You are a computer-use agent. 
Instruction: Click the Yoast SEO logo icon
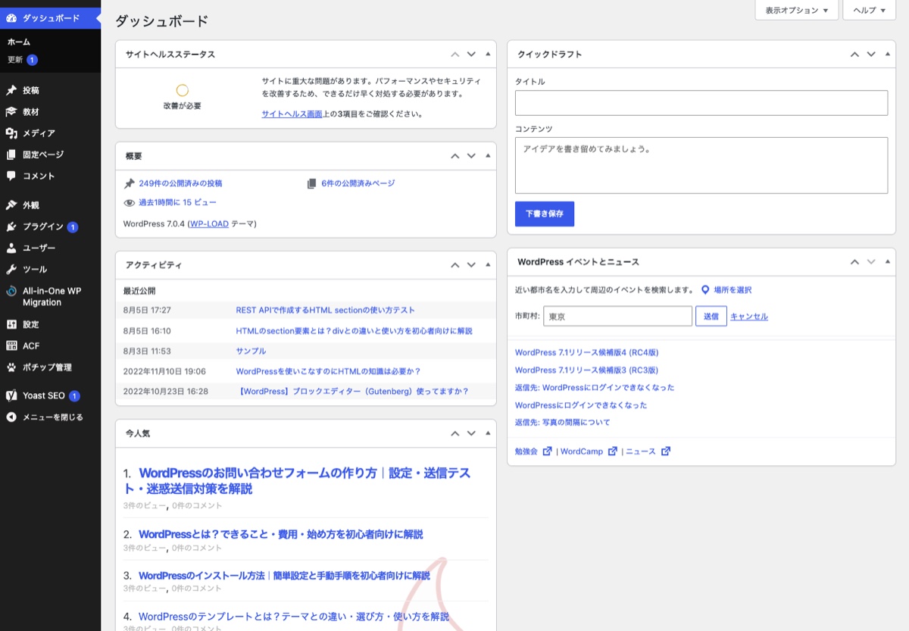[11, 395]
